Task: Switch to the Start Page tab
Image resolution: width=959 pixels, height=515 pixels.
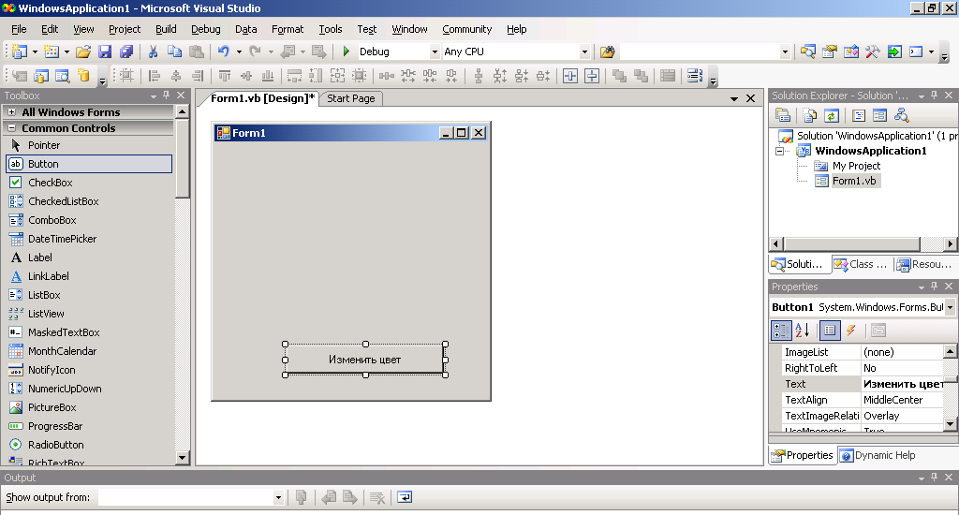Action: pos(351,98)
